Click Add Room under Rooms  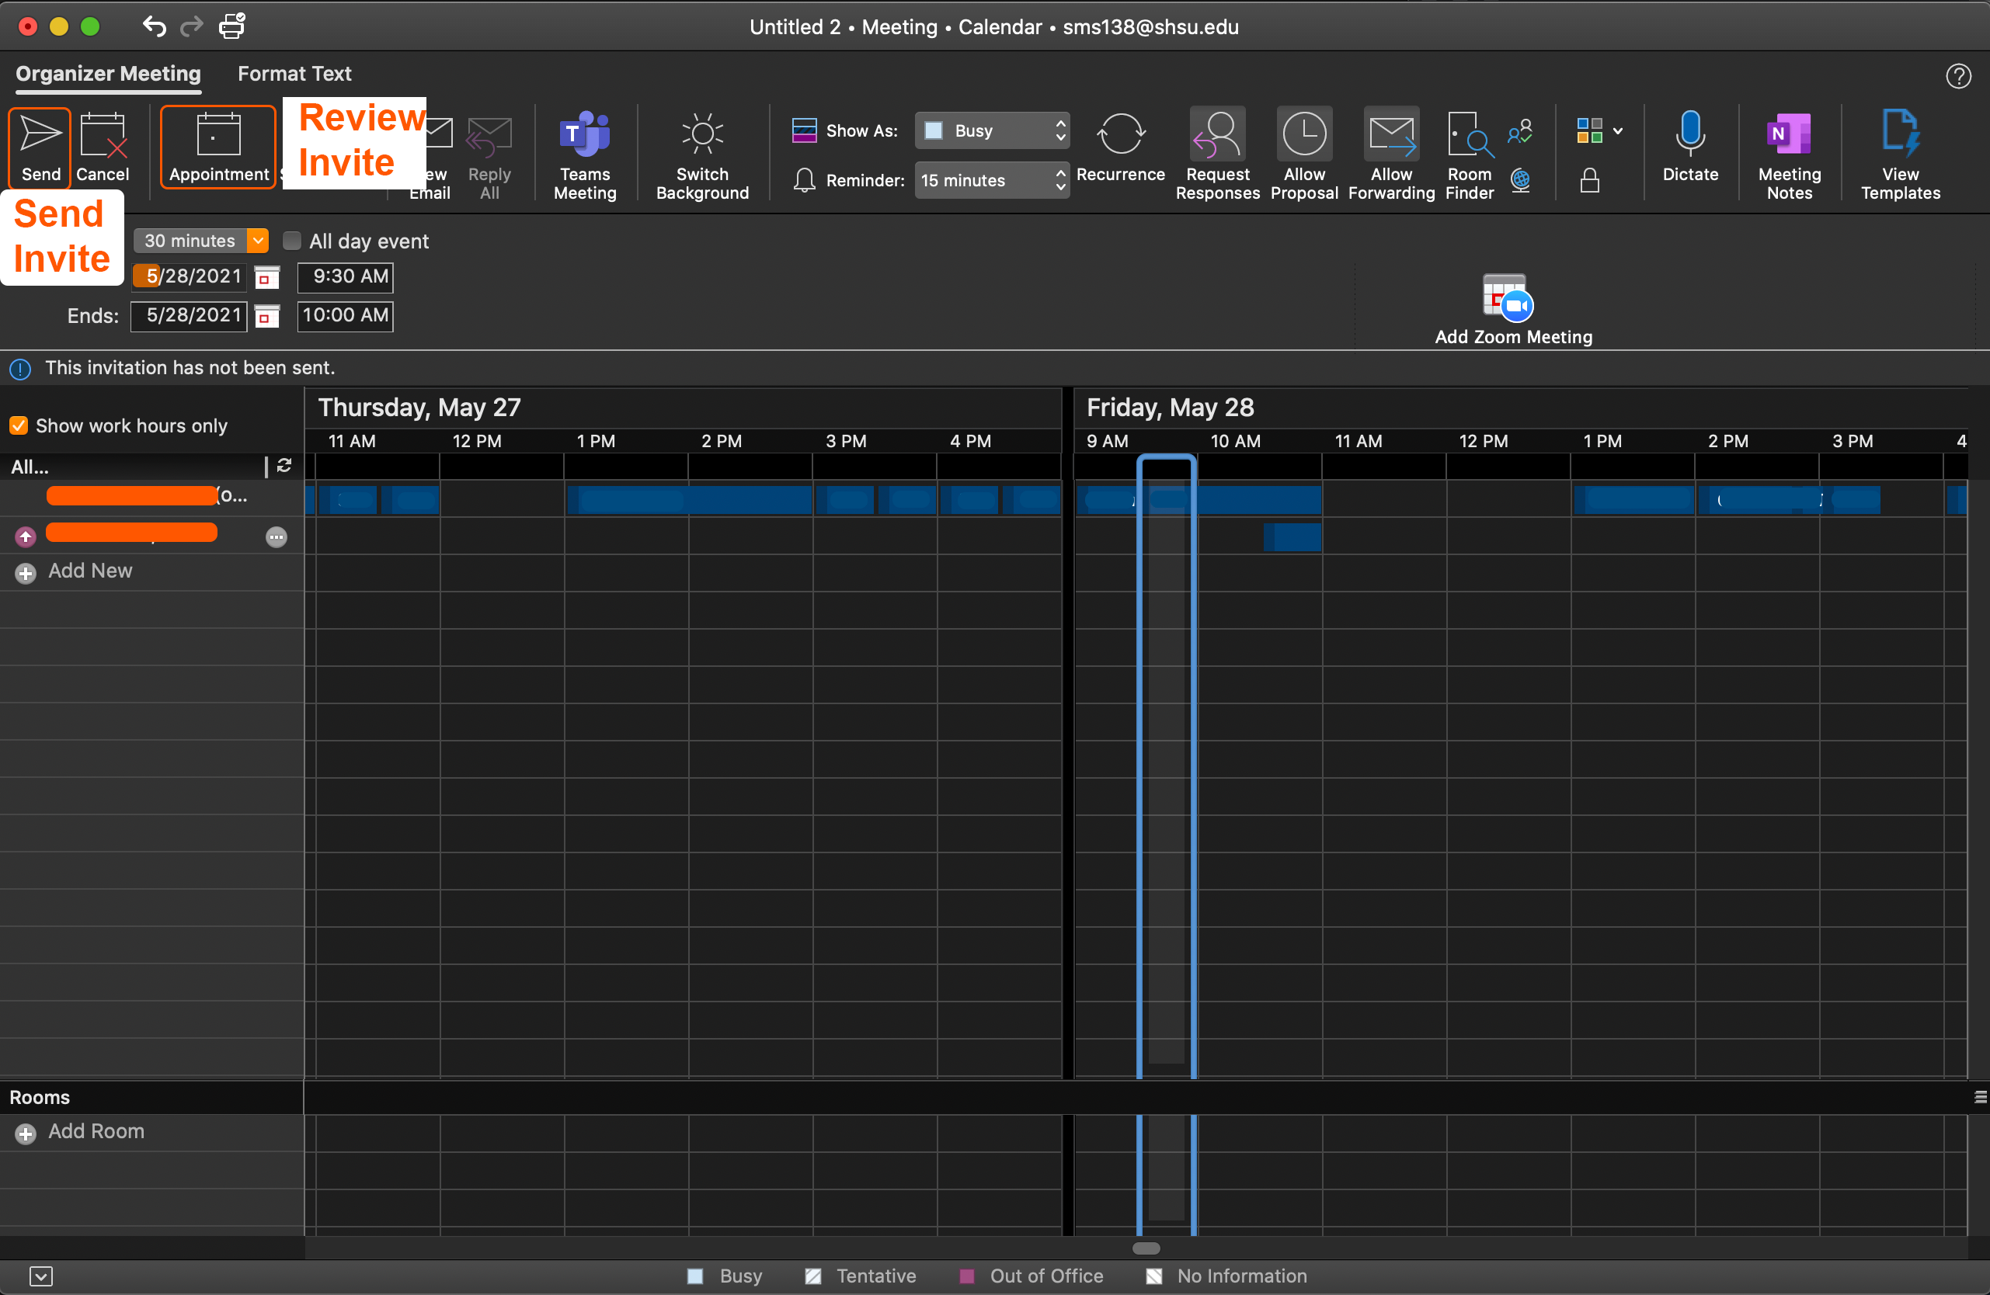click(x=96, y=1132)
